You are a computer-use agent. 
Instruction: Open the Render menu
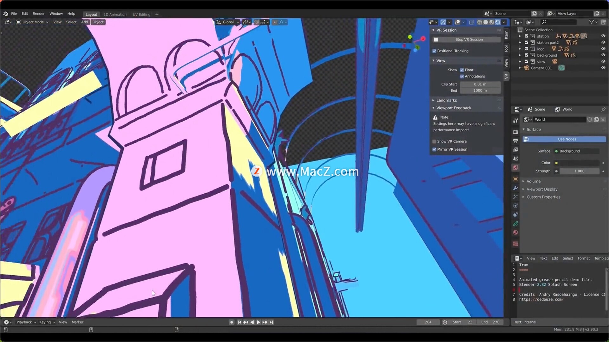[x=39, y=14]
